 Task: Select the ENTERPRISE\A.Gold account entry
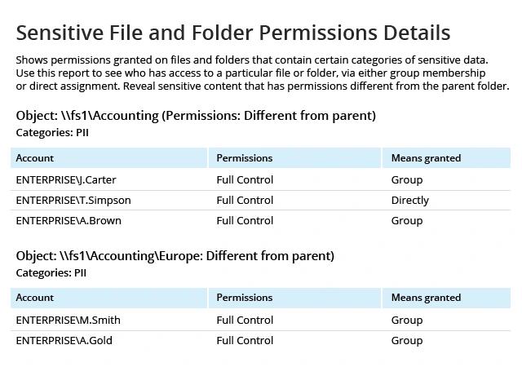click(64, 340)
